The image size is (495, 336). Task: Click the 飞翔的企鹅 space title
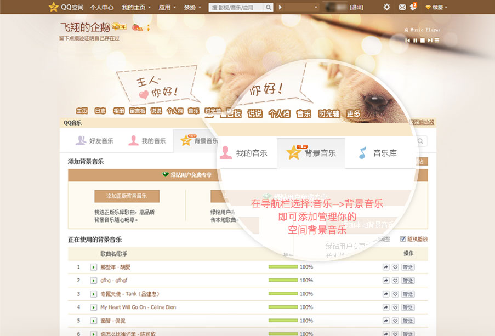point(85,27)
